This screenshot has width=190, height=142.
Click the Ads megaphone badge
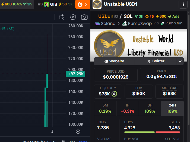pos(174,16)
